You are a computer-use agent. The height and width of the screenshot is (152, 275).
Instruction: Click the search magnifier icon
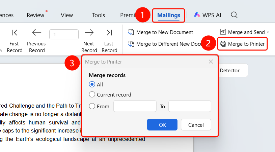pos(234,15)
